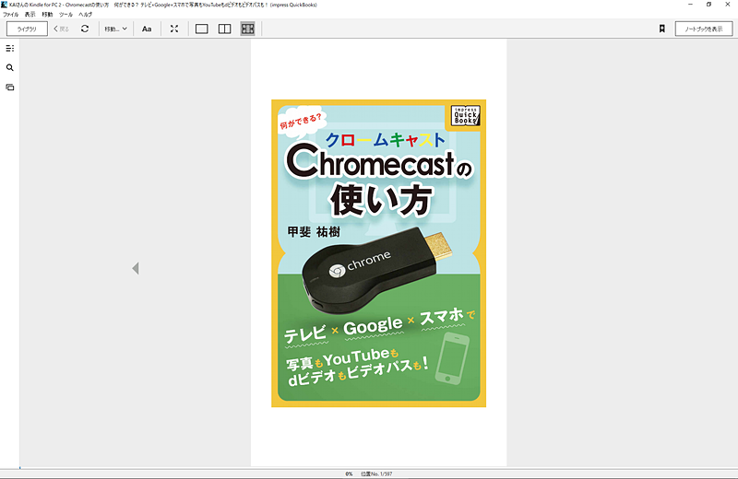Switch to multi-column auto view
Image resolution: width=738 pixels, height=479 pixels.
click(x=247, y=29)
